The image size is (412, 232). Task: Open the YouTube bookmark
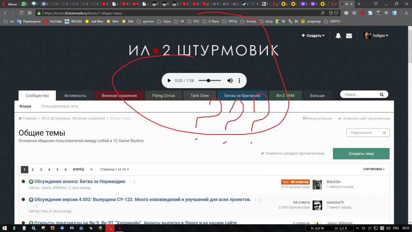tap(53, 21)
